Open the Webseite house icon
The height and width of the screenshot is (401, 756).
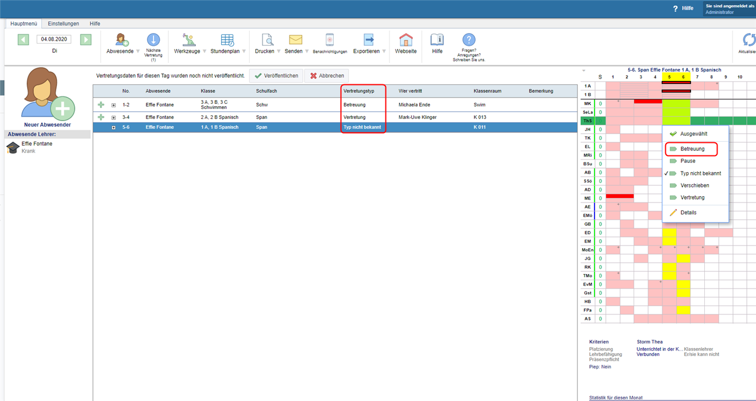coord(406,40)
